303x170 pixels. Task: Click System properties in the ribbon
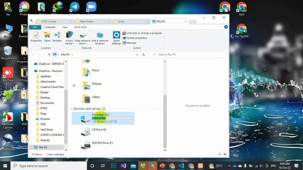(x=135, y=38)
